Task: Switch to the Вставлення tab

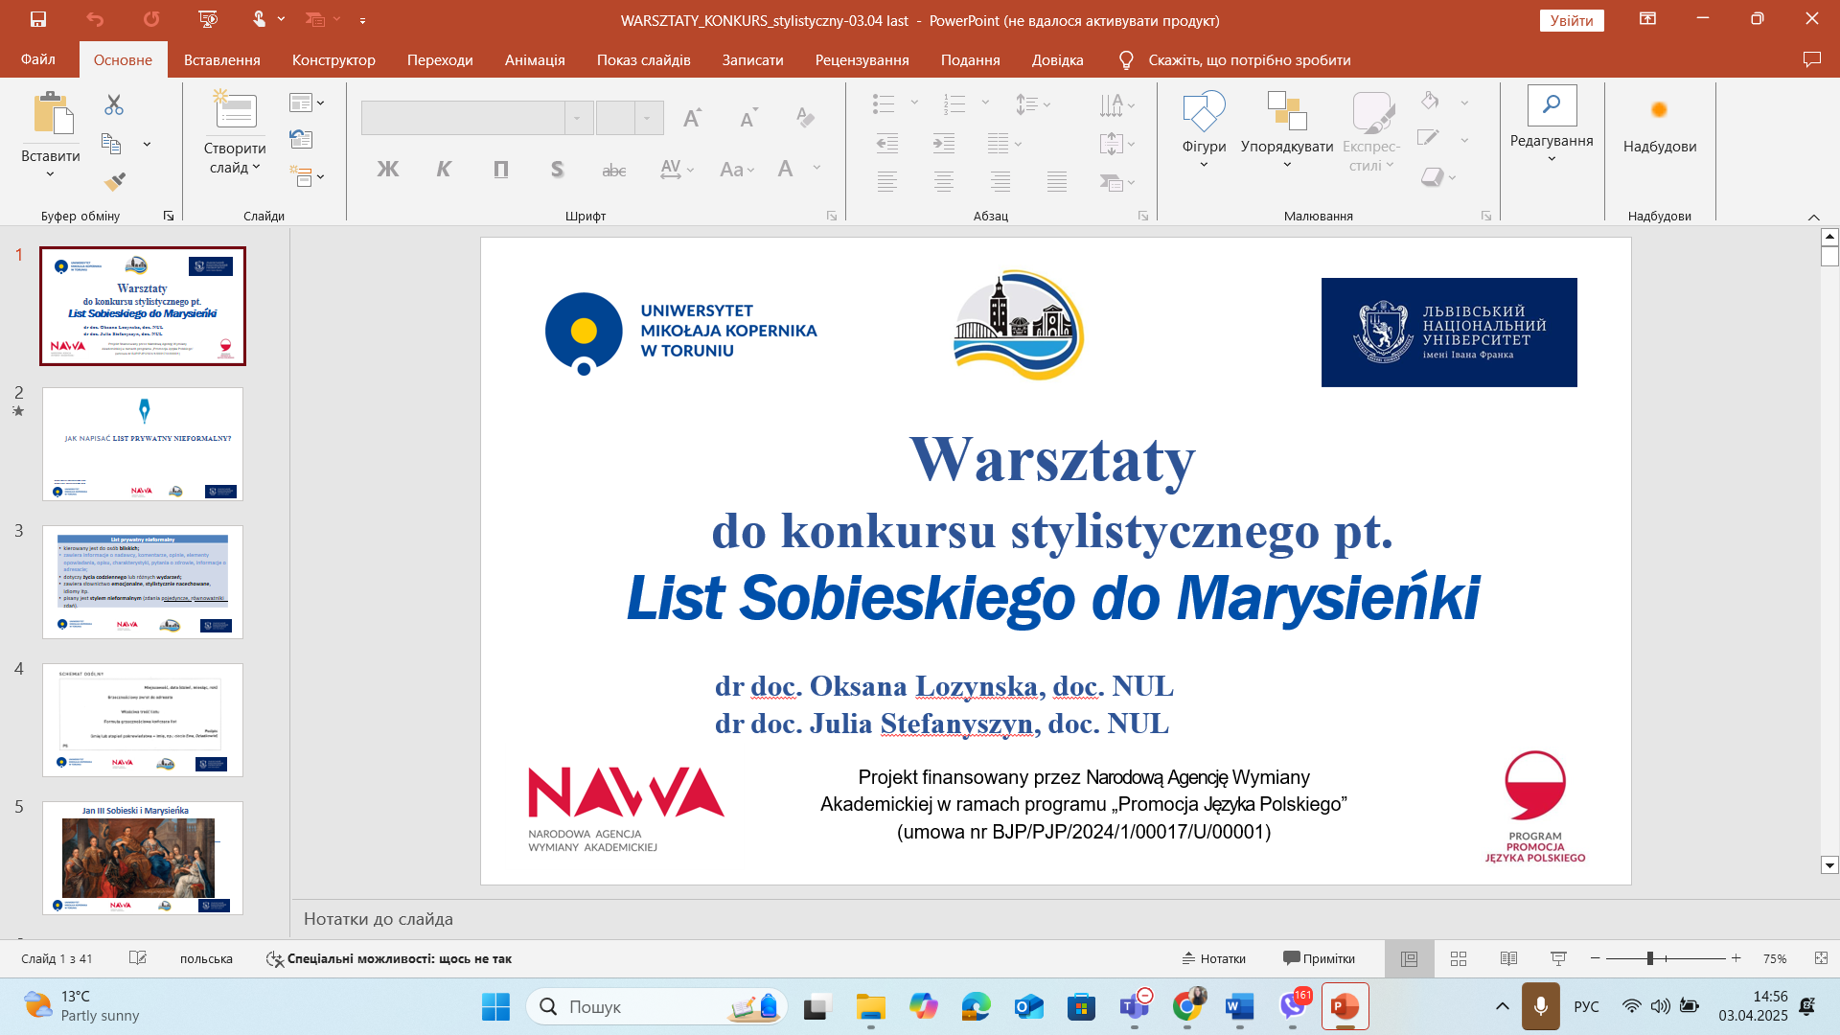Action: 222,59
